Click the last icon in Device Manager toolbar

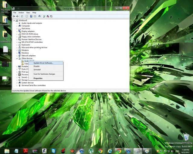point(51,16)
